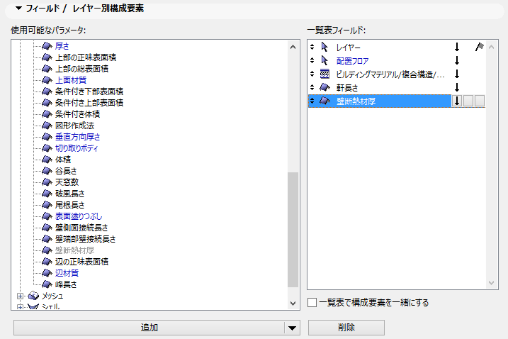
Task: Click roof icon beside 上部の正味表面積
Action: pos(47,57)
